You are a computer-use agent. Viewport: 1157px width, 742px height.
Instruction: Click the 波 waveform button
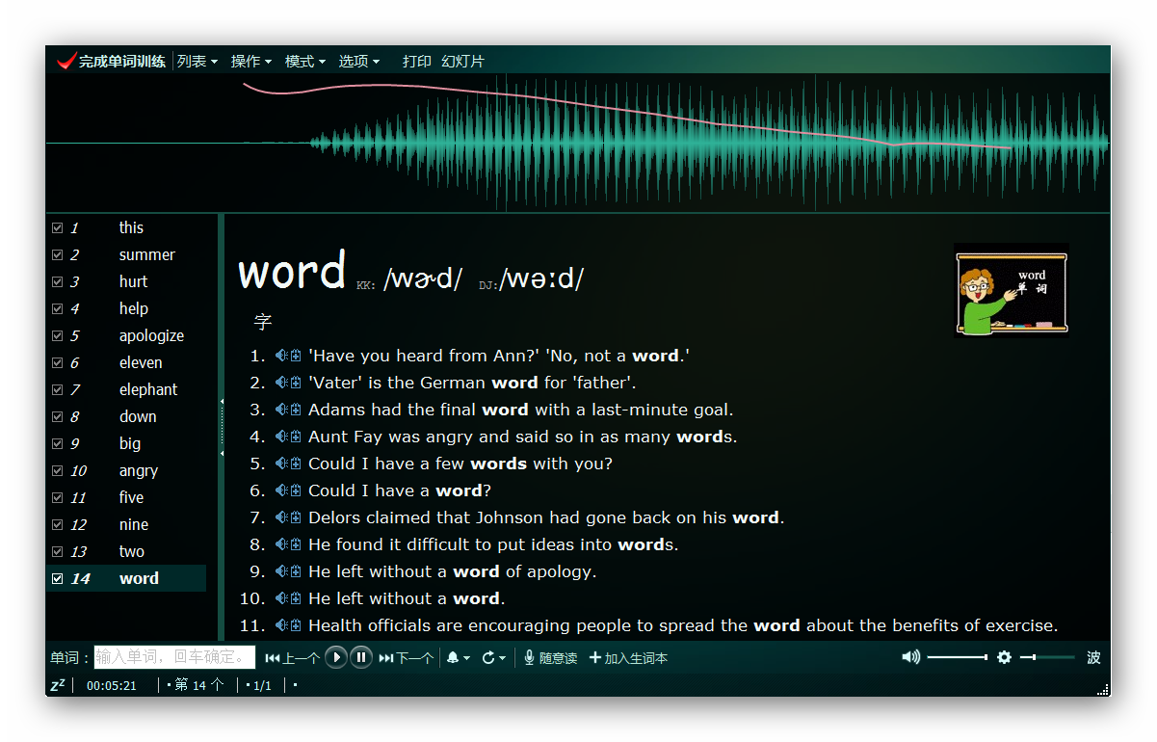point(1093,657)
